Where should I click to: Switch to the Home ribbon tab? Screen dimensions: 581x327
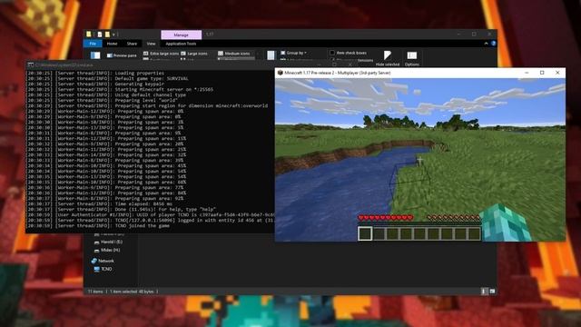click(x=112, y=44)
